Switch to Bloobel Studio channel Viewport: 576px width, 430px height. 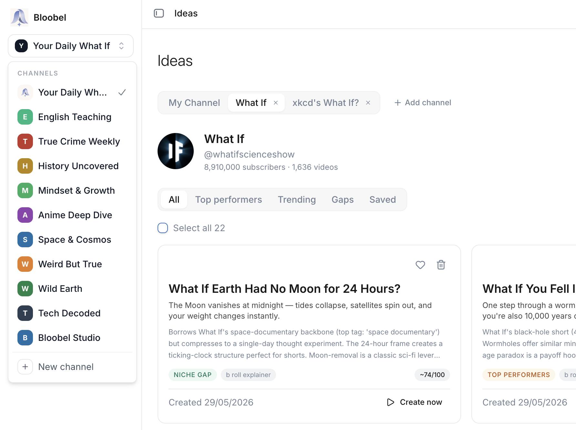(72, 338)
